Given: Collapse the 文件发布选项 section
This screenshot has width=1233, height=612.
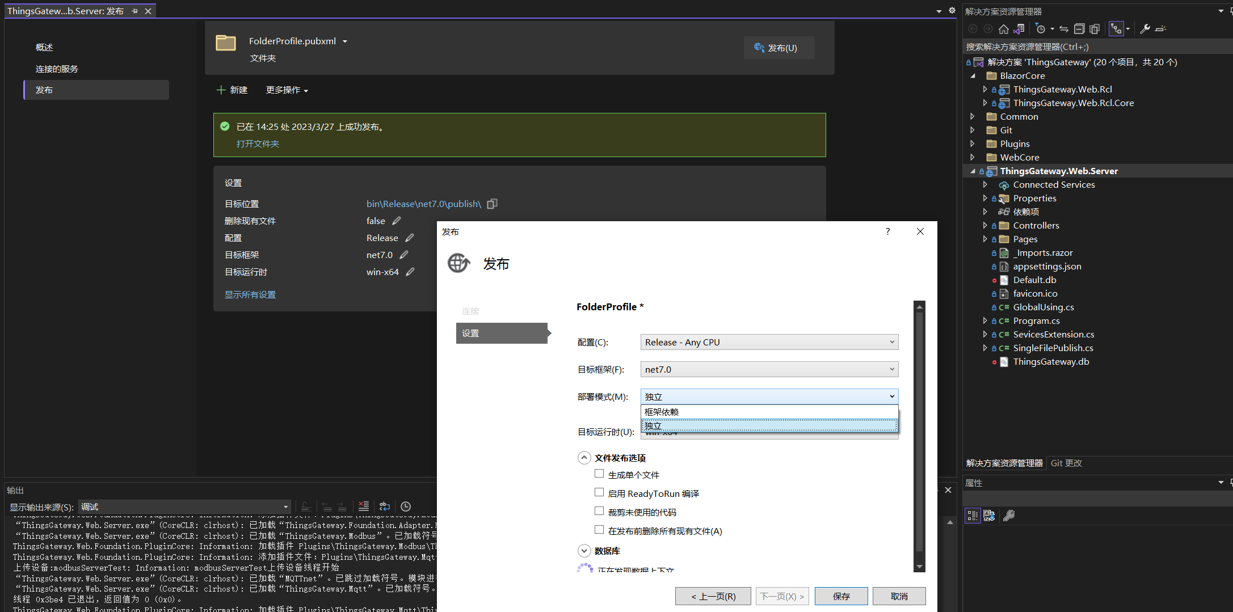Looking at the screenshot, I should (x=584, y=458).
